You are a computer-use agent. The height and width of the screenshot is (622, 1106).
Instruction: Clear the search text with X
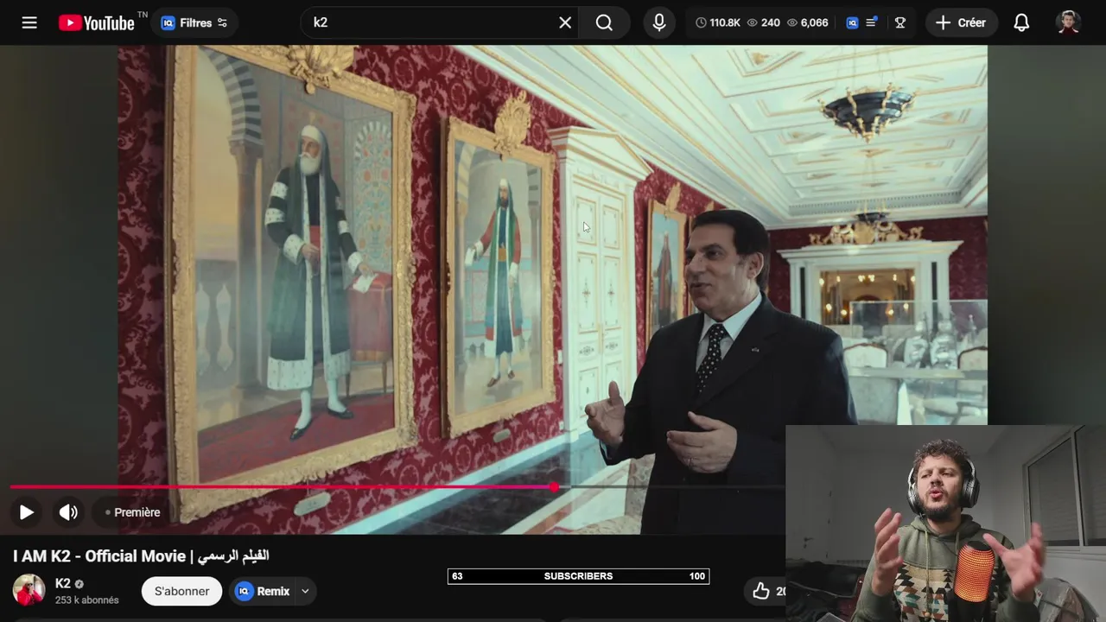tap(565, 22)
